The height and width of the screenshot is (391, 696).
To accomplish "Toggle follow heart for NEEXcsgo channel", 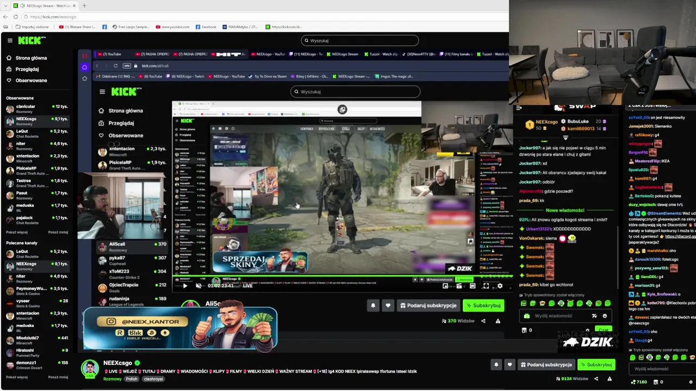I will [509, 364].
